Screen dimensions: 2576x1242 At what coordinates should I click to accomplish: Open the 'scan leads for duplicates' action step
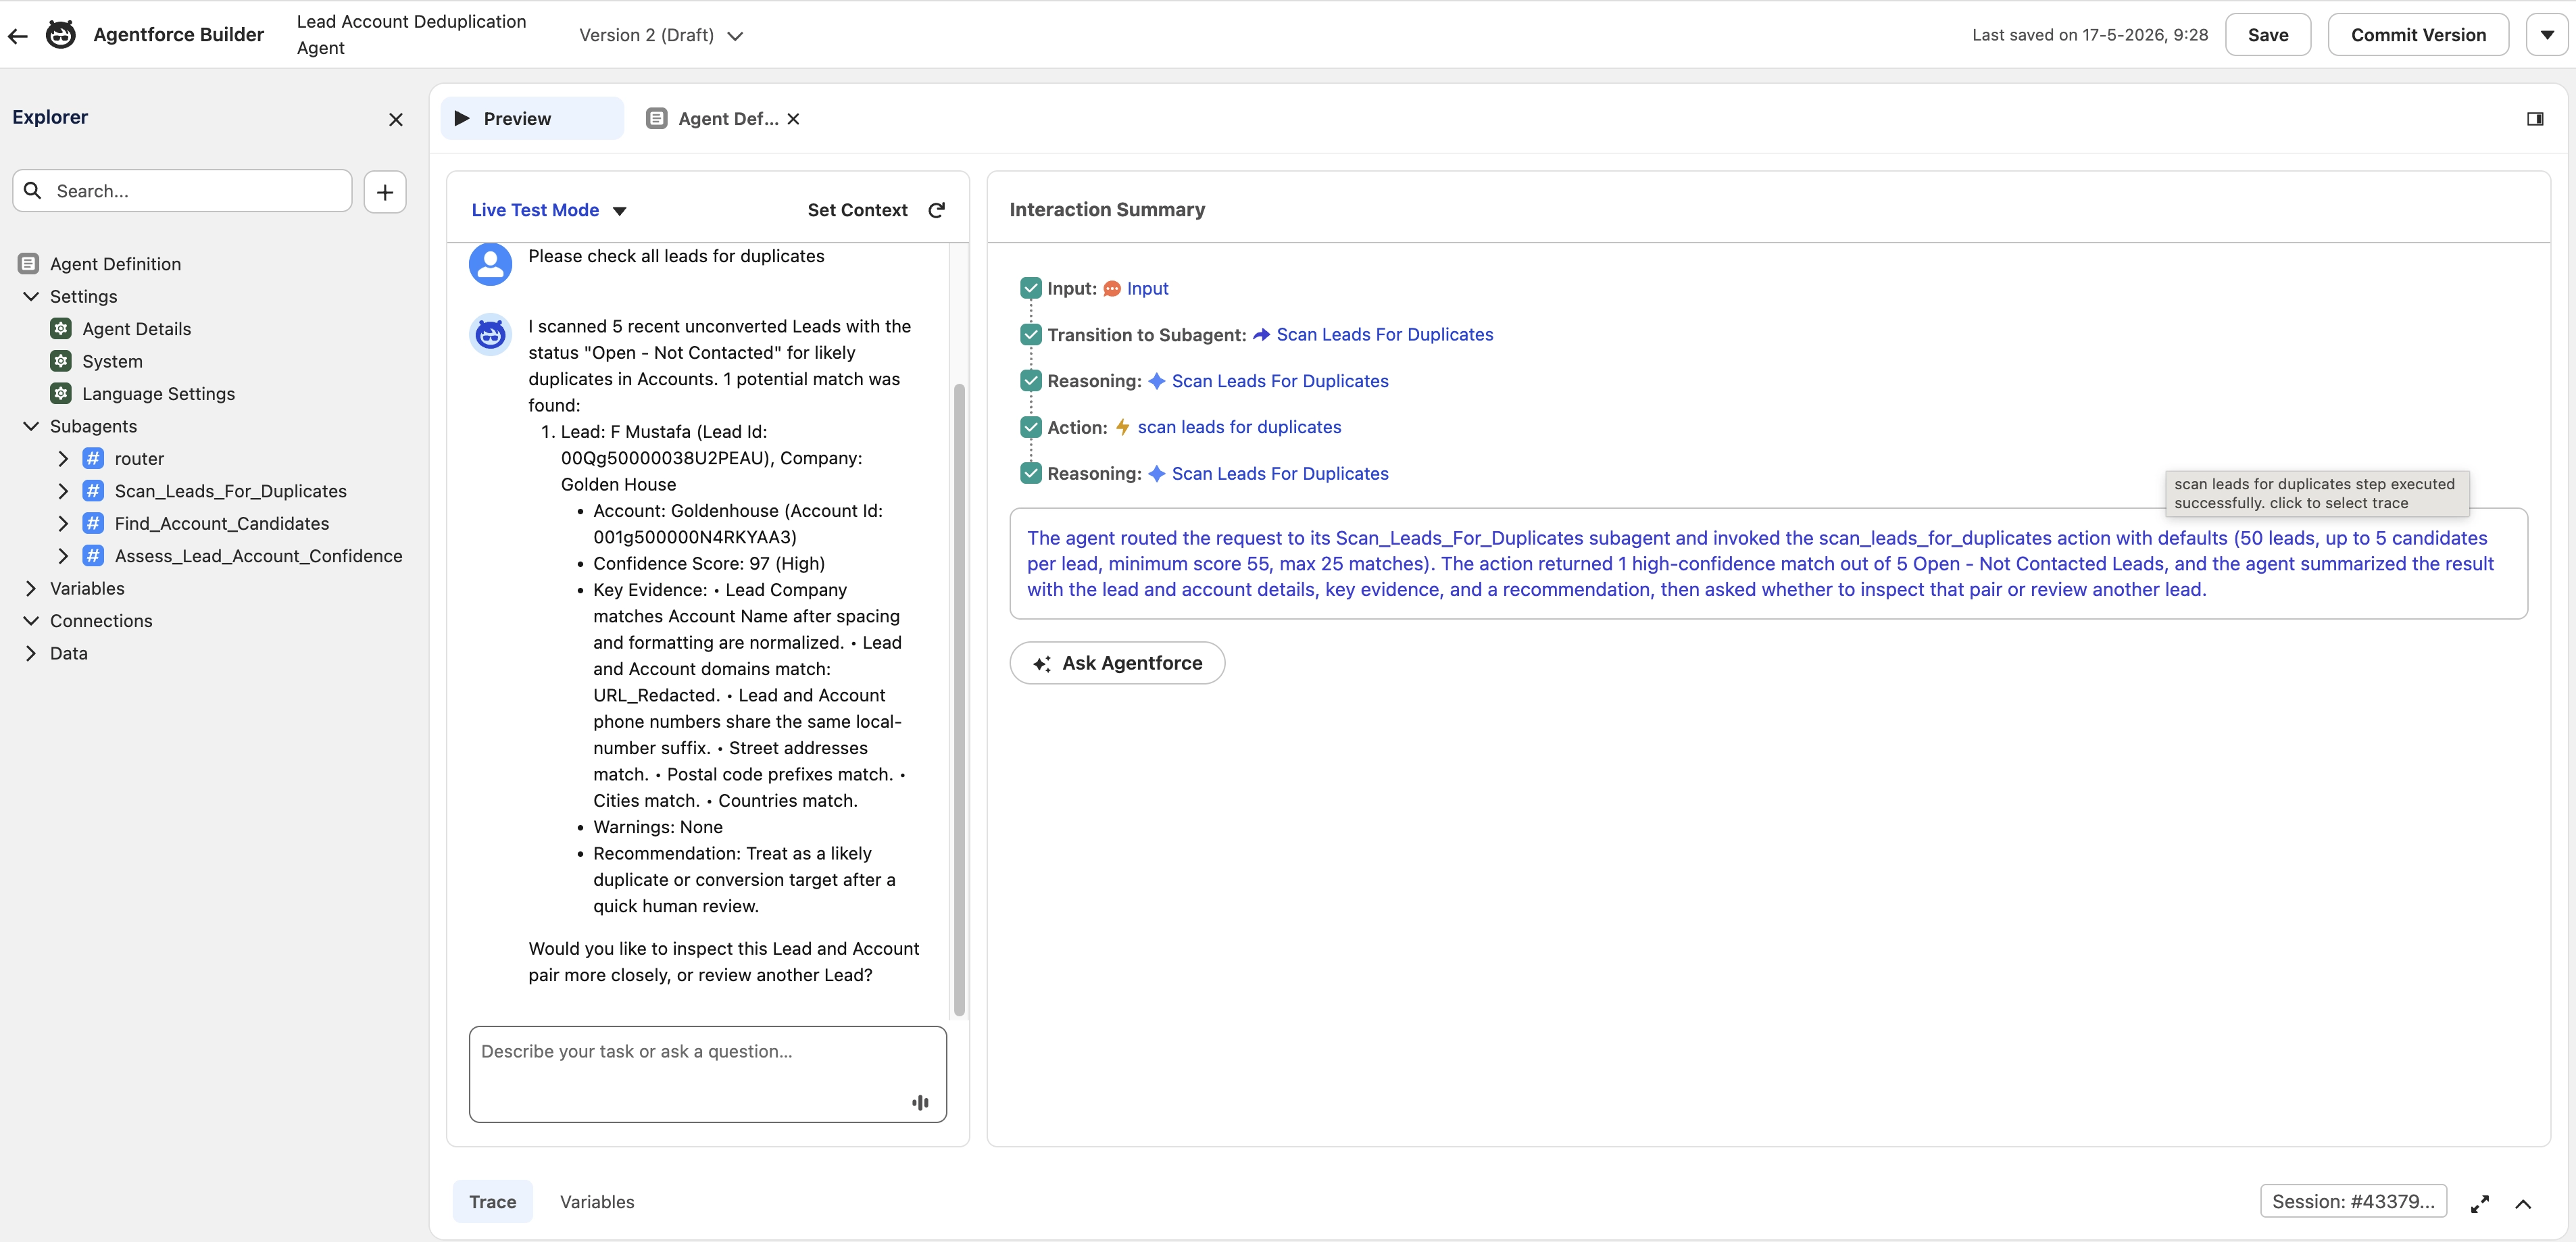tap(1239, 427)
